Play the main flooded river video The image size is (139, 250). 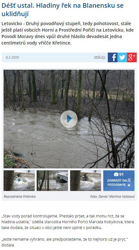coord(69,119)
